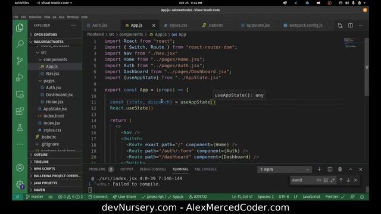The width and height of the screenshot is (381, 214).
Task: Split the editor to the right
Action: pyautogui.click(x=351, y=26)
